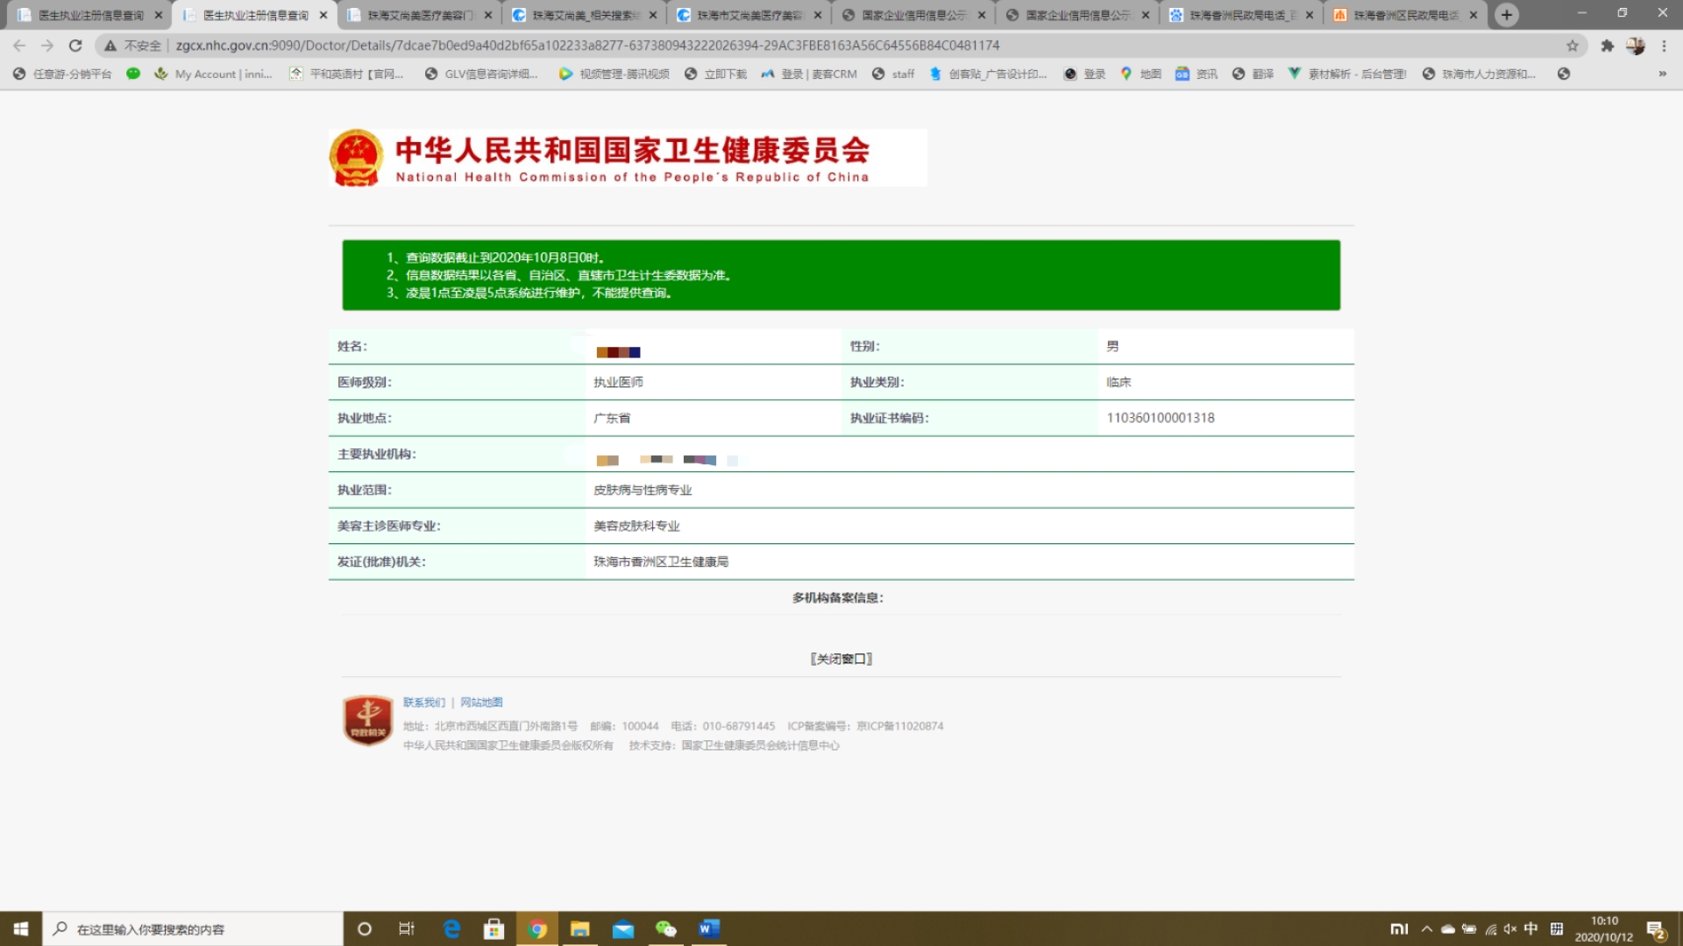Select the 临床 practice category value

coord(1118,382)
